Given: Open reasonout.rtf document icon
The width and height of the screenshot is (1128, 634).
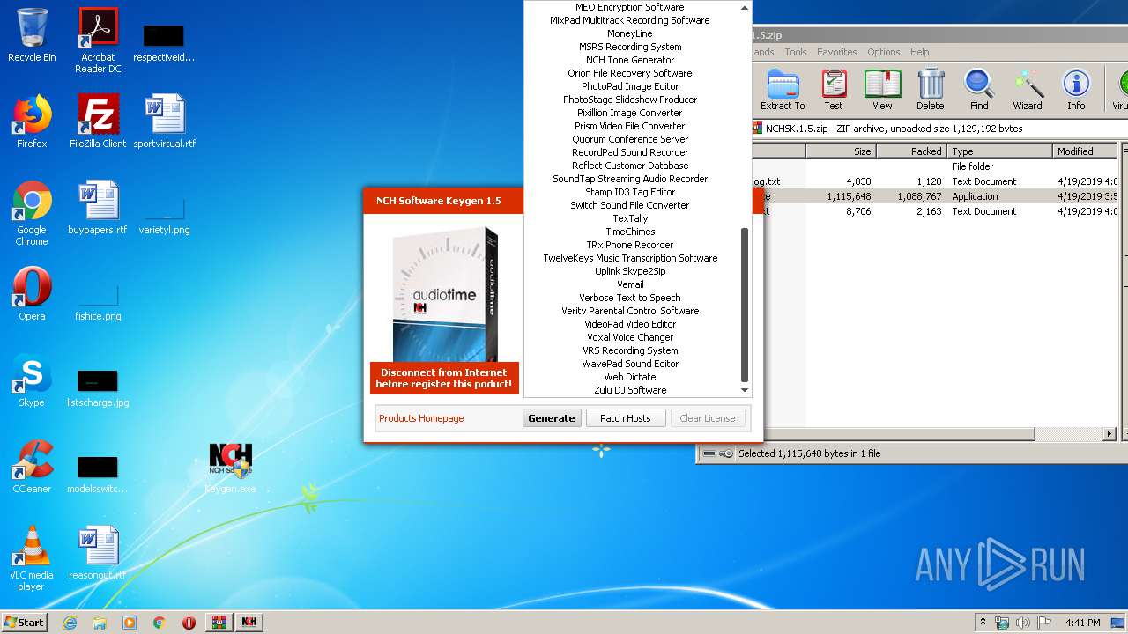Looking at the screenshot, I should point(98,553).
